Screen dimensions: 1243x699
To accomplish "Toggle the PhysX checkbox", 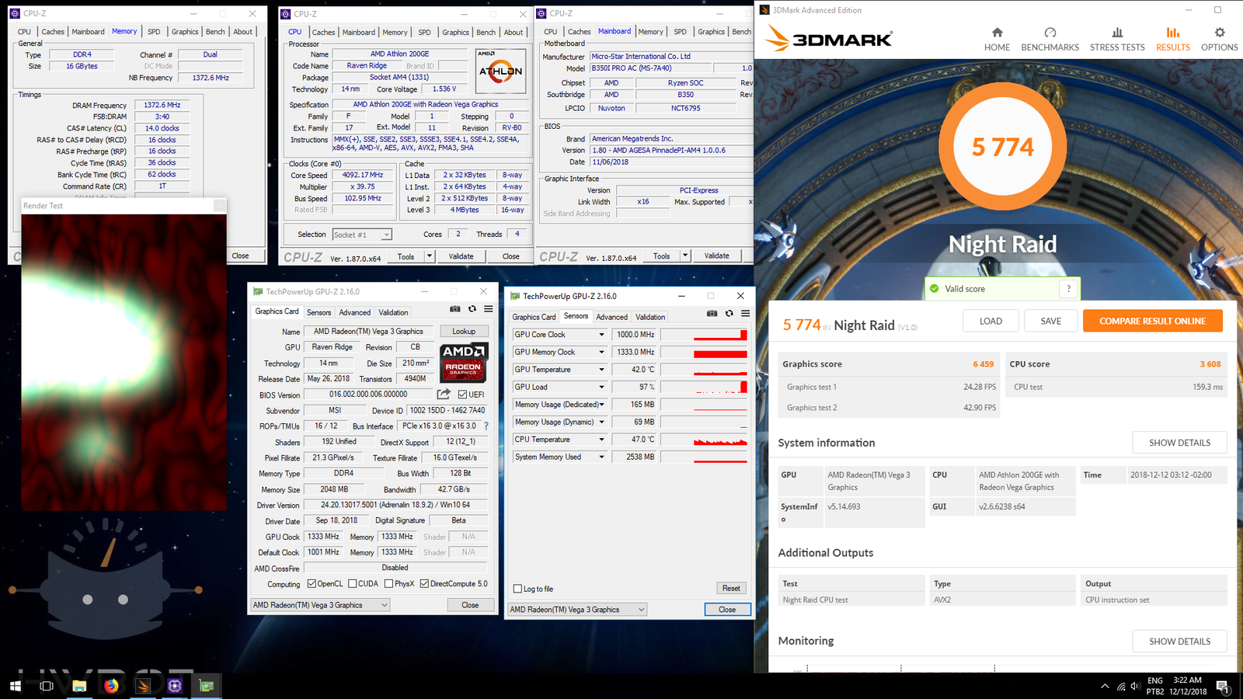I will [x=388, y=584].
